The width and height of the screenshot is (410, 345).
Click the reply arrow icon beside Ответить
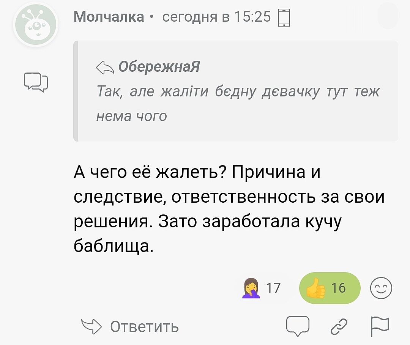91,326
